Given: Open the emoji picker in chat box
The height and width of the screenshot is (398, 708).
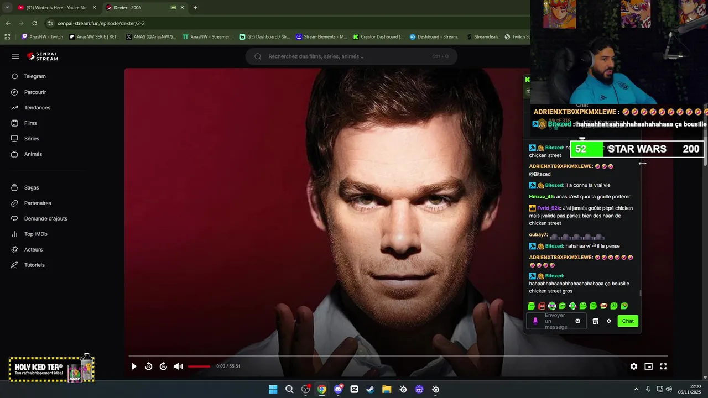Looking at the screenshot, I should (578, 321).
